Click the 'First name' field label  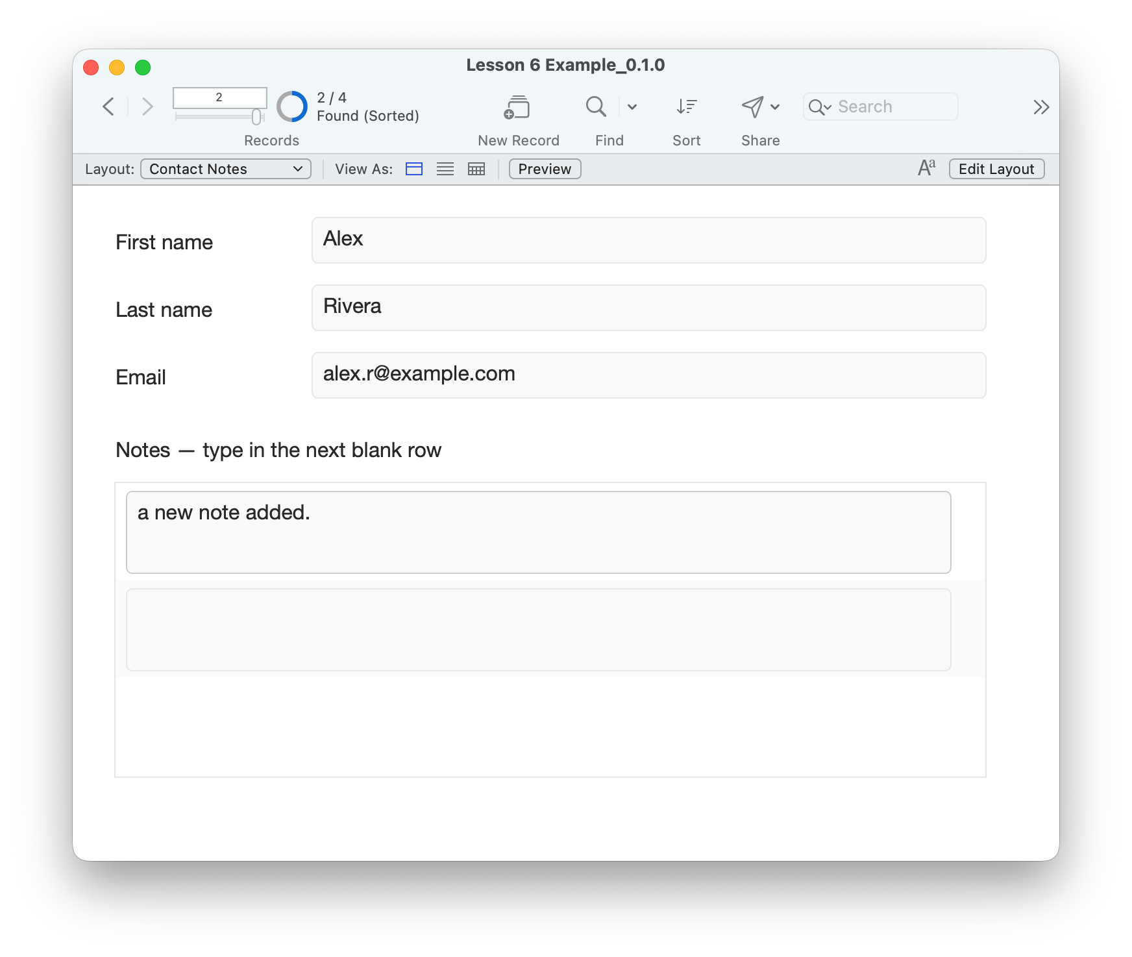tap(164, 242)
